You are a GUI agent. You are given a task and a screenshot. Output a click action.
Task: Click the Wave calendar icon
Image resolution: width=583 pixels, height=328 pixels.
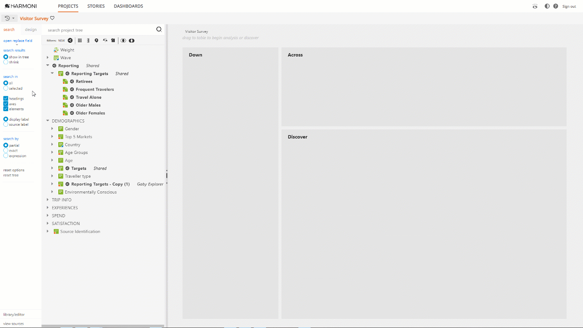[56, 58]
